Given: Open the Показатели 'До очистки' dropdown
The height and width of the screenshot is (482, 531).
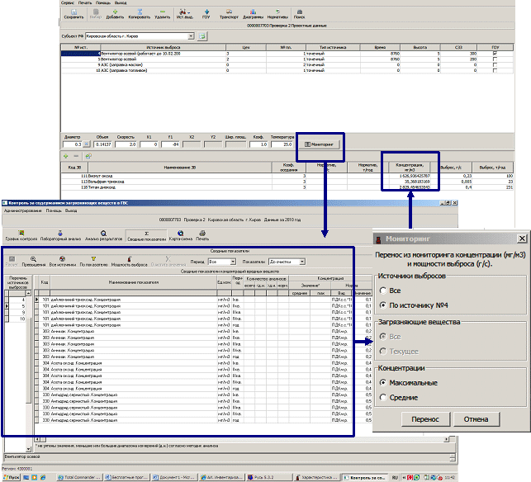Looking at the screenshot, I should click(301, 261).
